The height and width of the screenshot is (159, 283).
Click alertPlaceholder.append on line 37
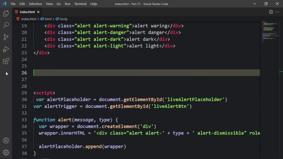click(70, 146)
